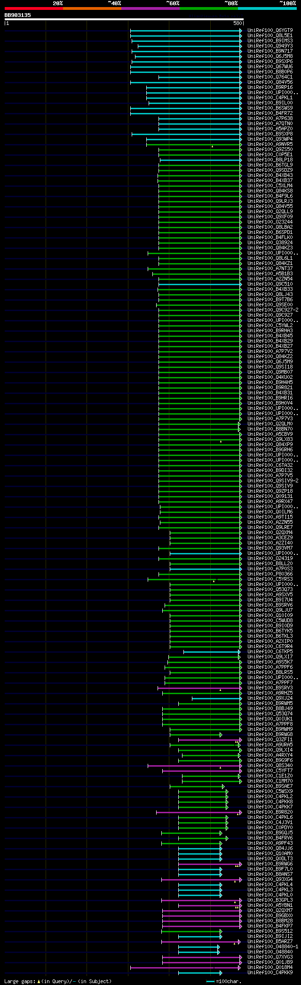Select label UniRef100_Q3ZFI1
301x985 pixels.
point(270,740)
